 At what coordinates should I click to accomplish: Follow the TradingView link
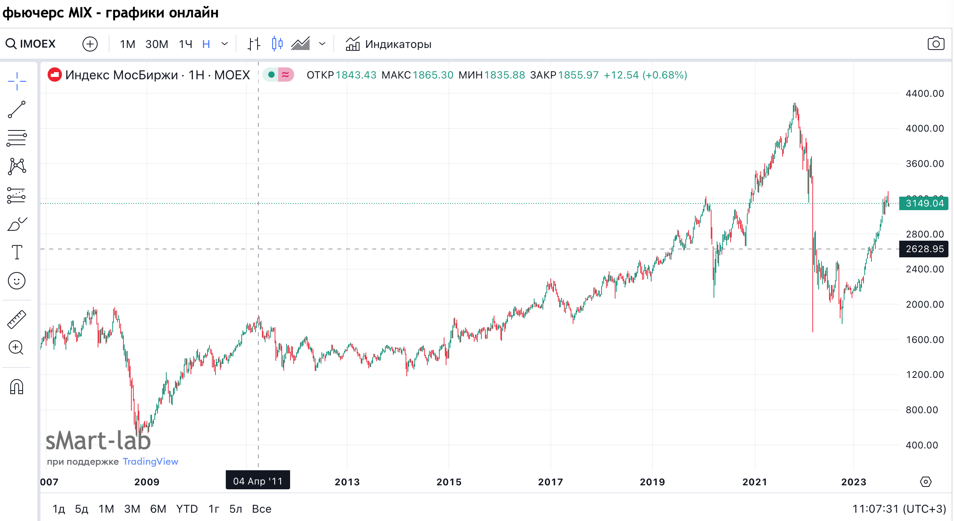[x=150, y=462]
